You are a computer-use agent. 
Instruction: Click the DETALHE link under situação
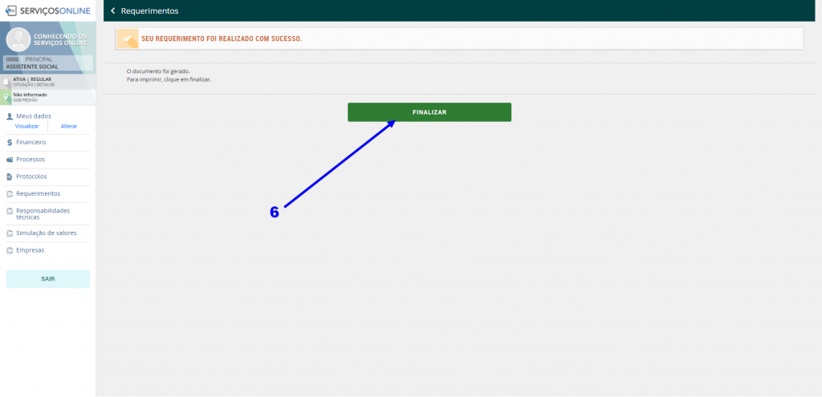46,84
